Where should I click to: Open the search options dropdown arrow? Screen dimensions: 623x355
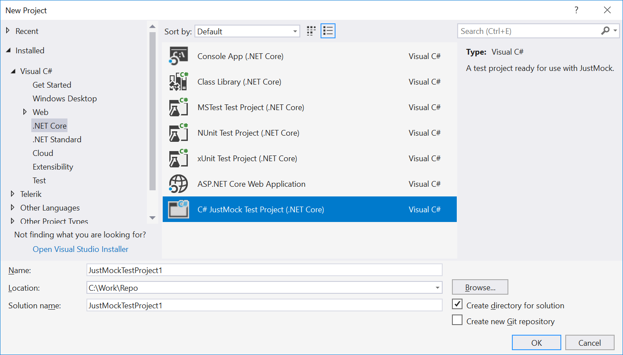click(x=615, y=31)
